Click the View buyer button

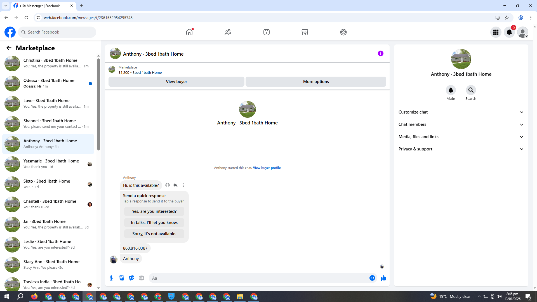[176, 82]
